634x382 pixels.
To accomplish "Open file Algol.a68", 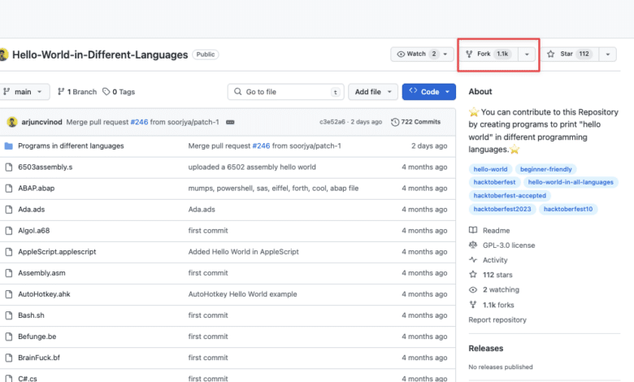I will click(33, 230).
